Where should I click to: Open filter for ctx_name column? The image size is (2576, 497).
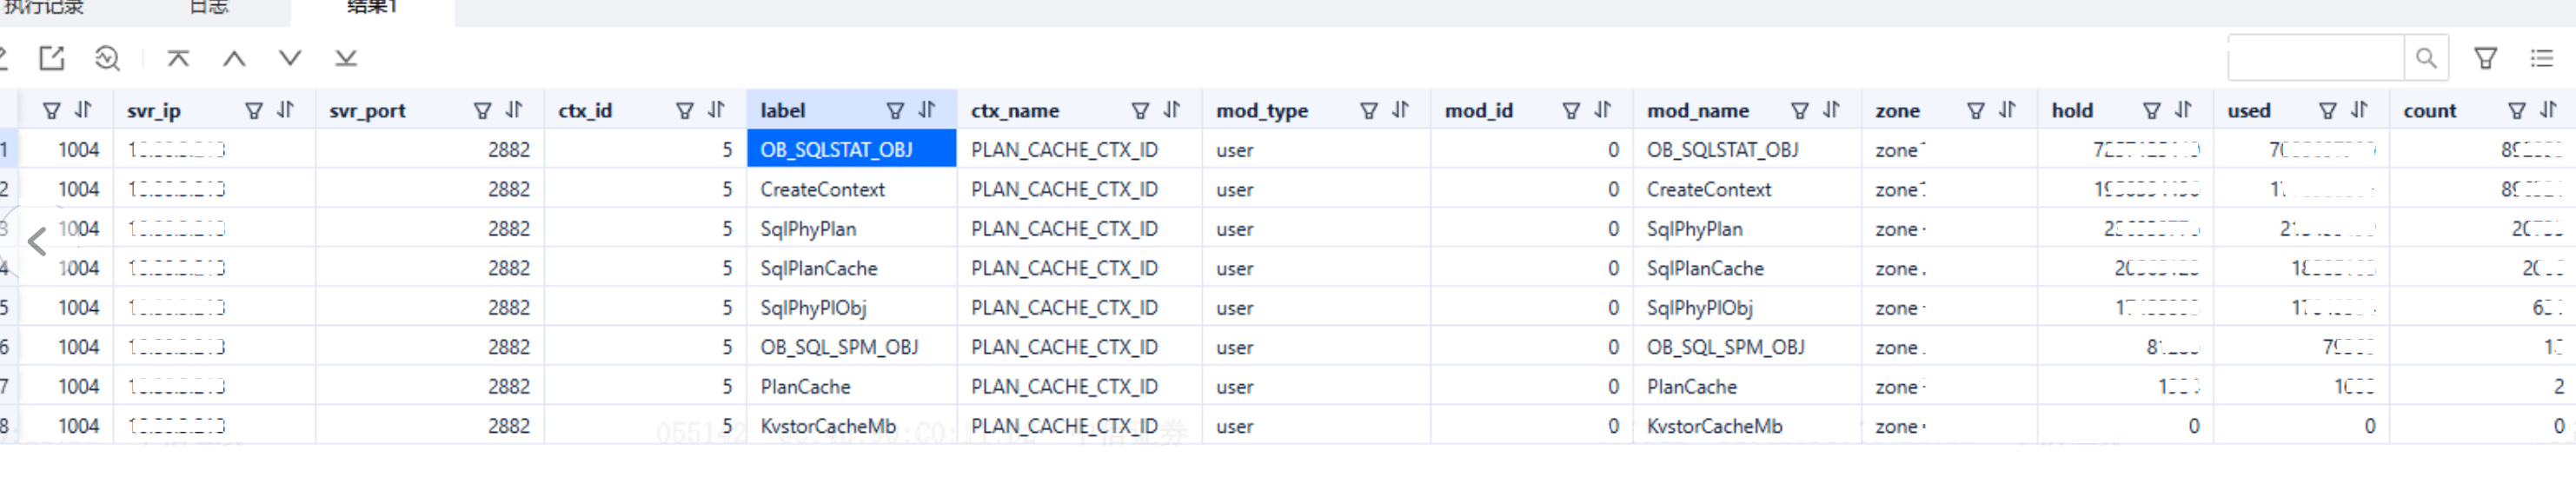point(1140,110)
